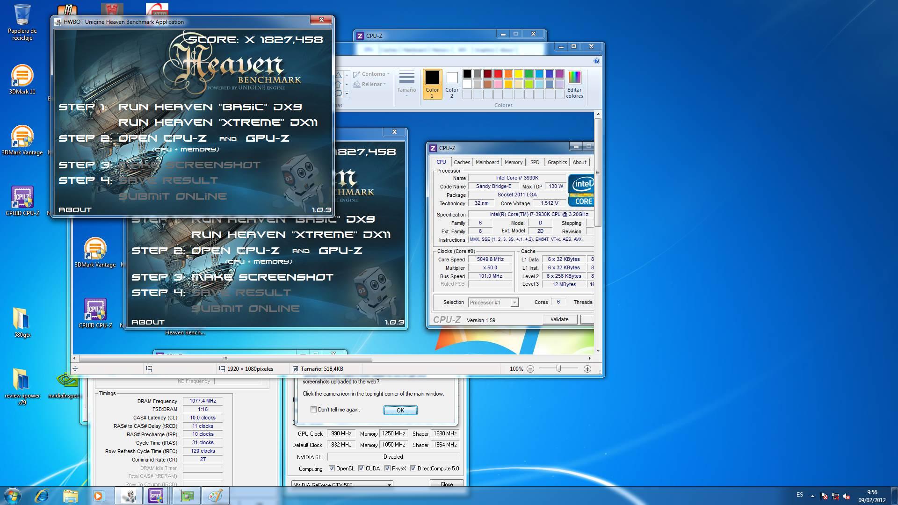Open 3DMark Vantage icon inside Paint canvas
This screenshot has width=898, height=505.
(95, 252)
